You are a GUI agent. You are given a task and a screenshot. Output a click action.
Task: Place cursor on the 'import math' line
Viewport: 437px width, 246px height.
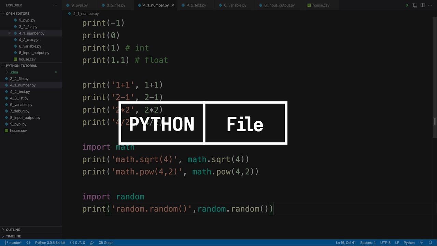click(108, 147)
